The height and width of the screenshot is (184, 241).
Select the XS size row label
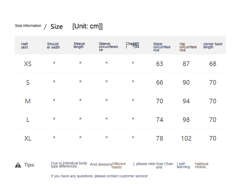[x=28, y=64]
